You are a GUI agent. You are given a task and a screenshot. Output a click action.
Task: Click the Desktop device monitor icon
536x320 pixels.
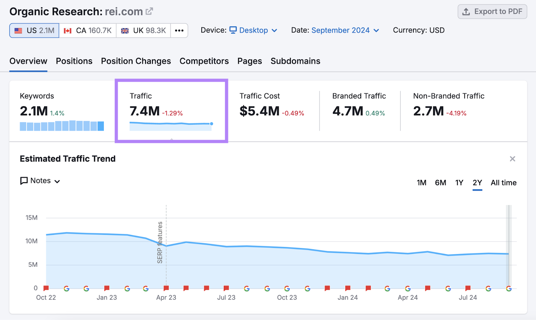[233, 30]
